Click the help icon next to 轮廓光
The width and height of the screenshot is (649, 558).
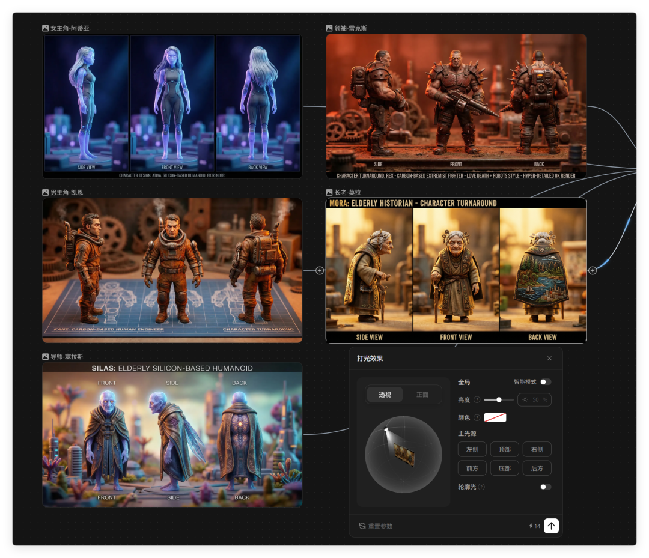pyautogui.click(x=481, y=487)
